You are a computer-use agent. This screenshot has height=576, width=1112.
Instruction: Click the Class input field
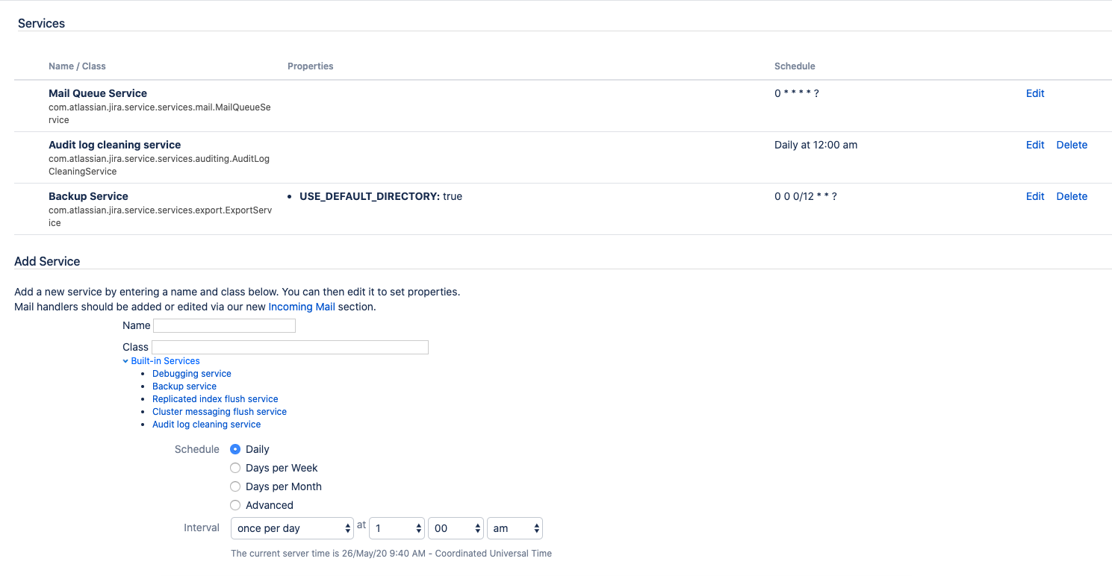(x=290, y=347)
